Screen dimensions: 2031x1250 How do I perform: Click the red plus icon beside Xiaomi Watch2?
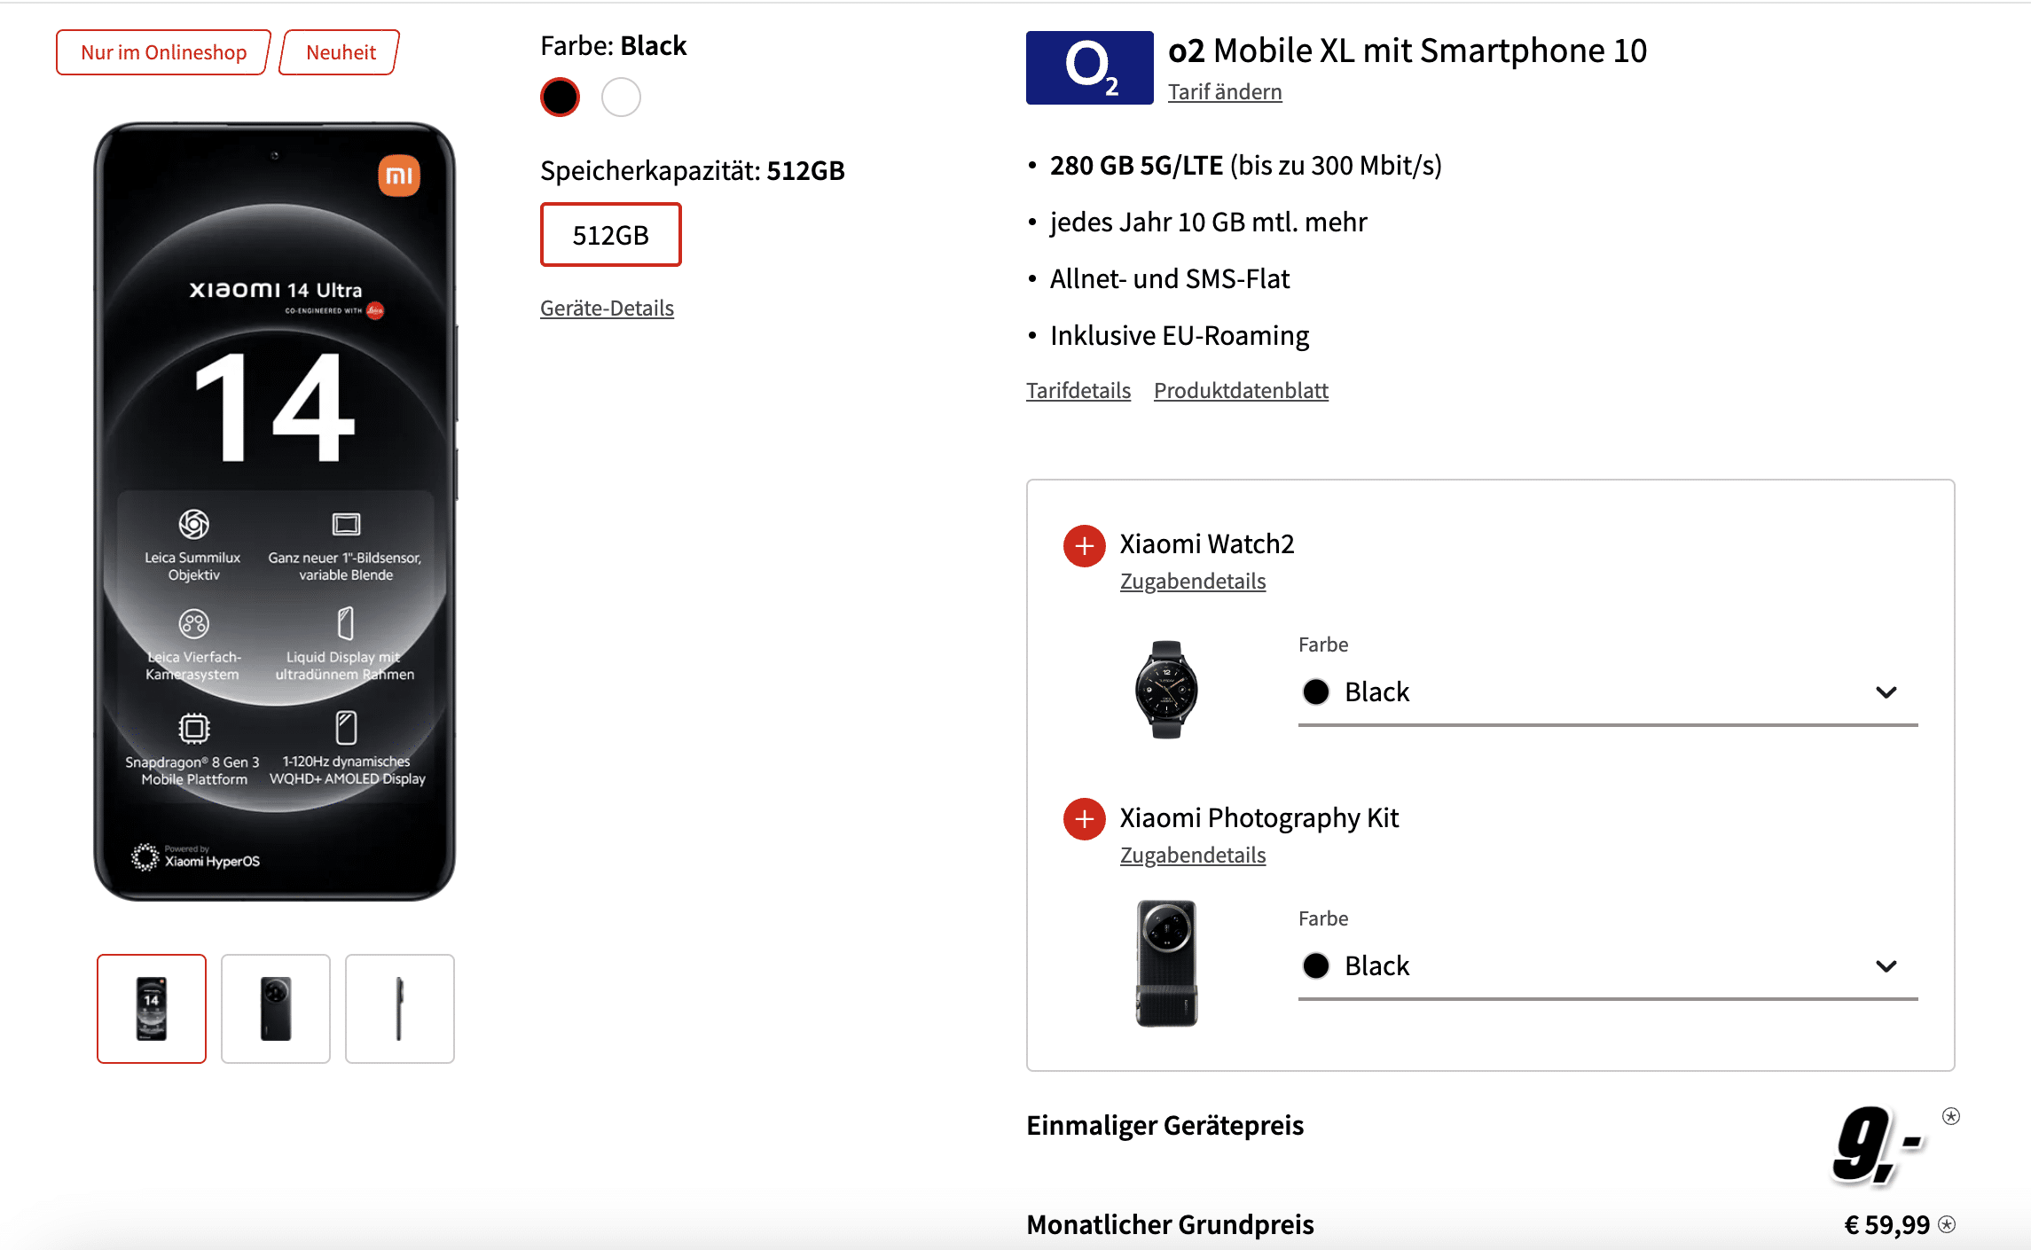(x=1084, y=546)
